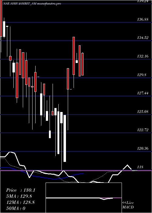
Task: Click the 50MA : 0 value
Action: tap(16, 208)
